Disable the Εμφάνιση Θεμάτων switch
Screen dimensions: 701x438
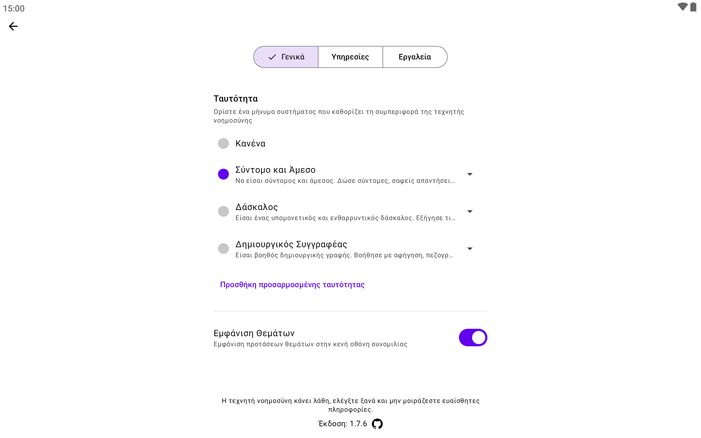473,338
